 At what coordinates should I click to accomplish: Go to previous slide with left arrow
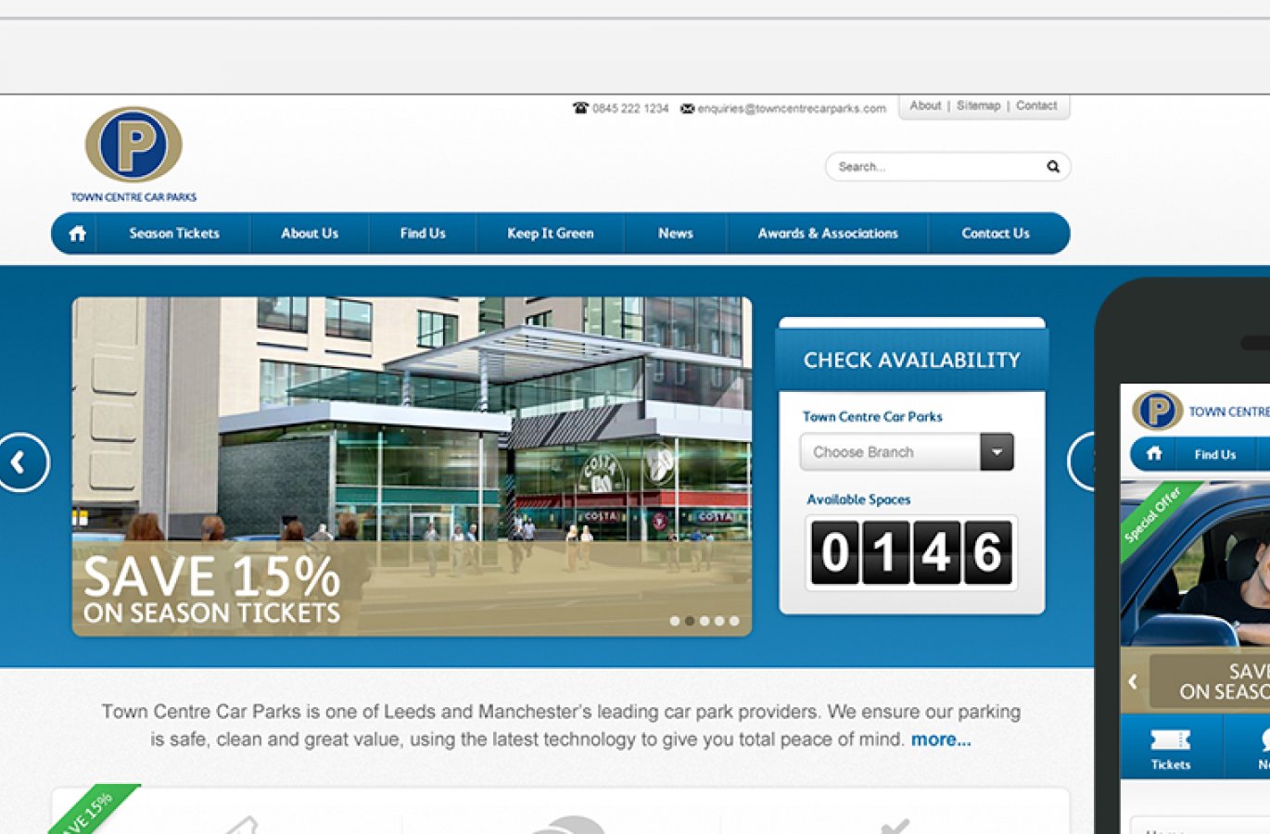point(19,461)
